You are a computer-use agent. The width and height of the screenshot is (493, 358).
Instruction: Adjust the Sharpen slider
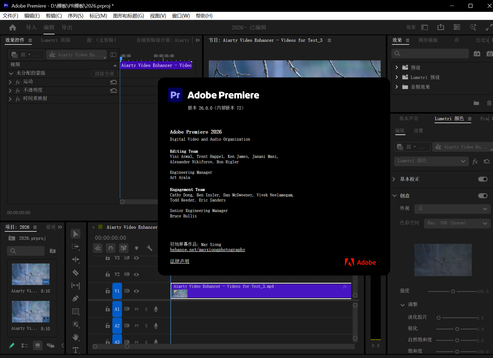(457, 329)
